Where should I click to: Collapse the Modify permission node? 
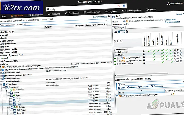[117, 55]
